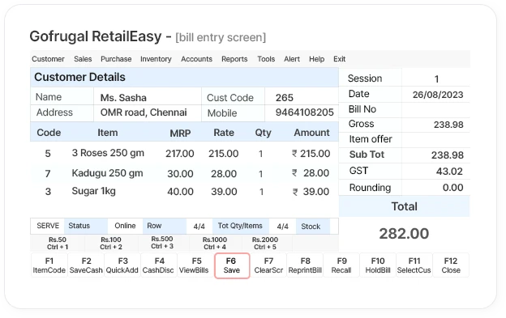506x318 pixels.
Task: Click the F10 HoldBill button
Action: (378, 265)
